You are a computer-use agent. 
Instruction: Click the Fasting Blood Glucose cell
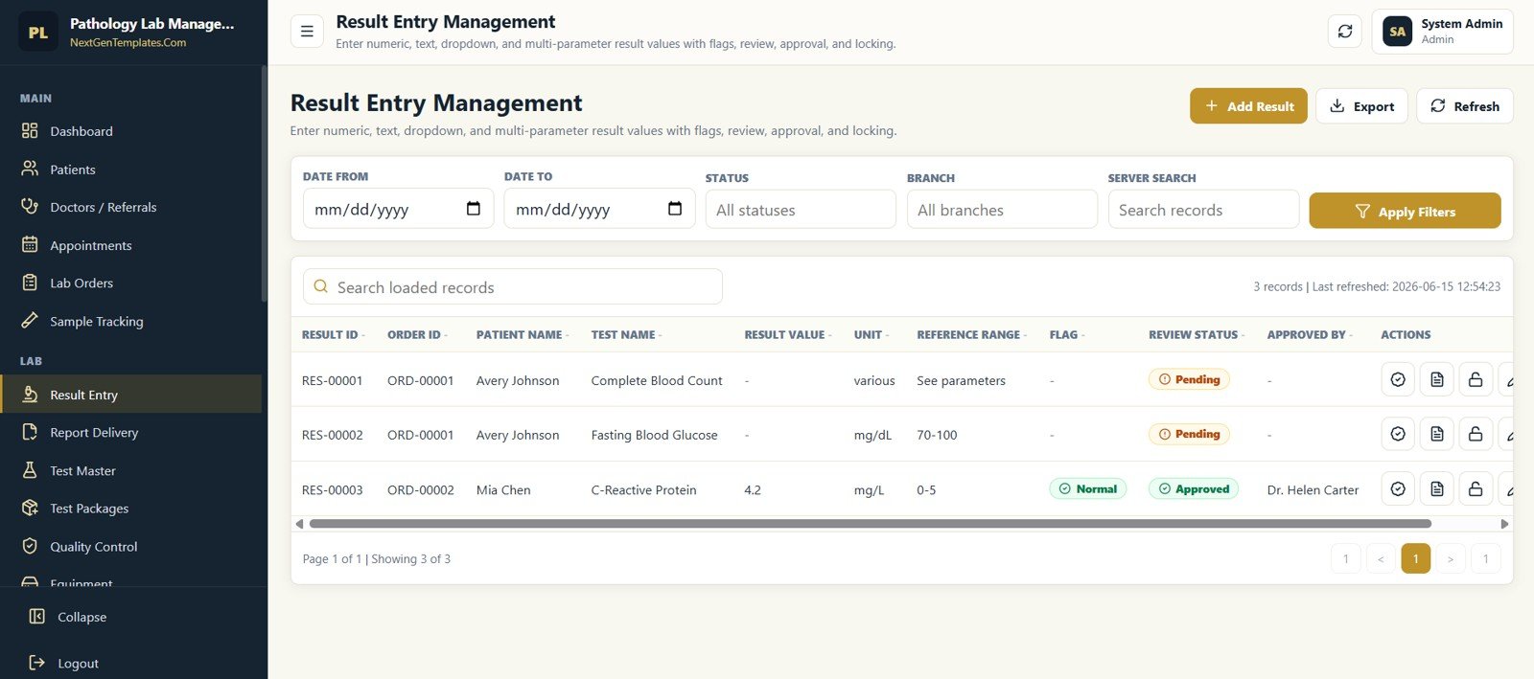[654, 435]
